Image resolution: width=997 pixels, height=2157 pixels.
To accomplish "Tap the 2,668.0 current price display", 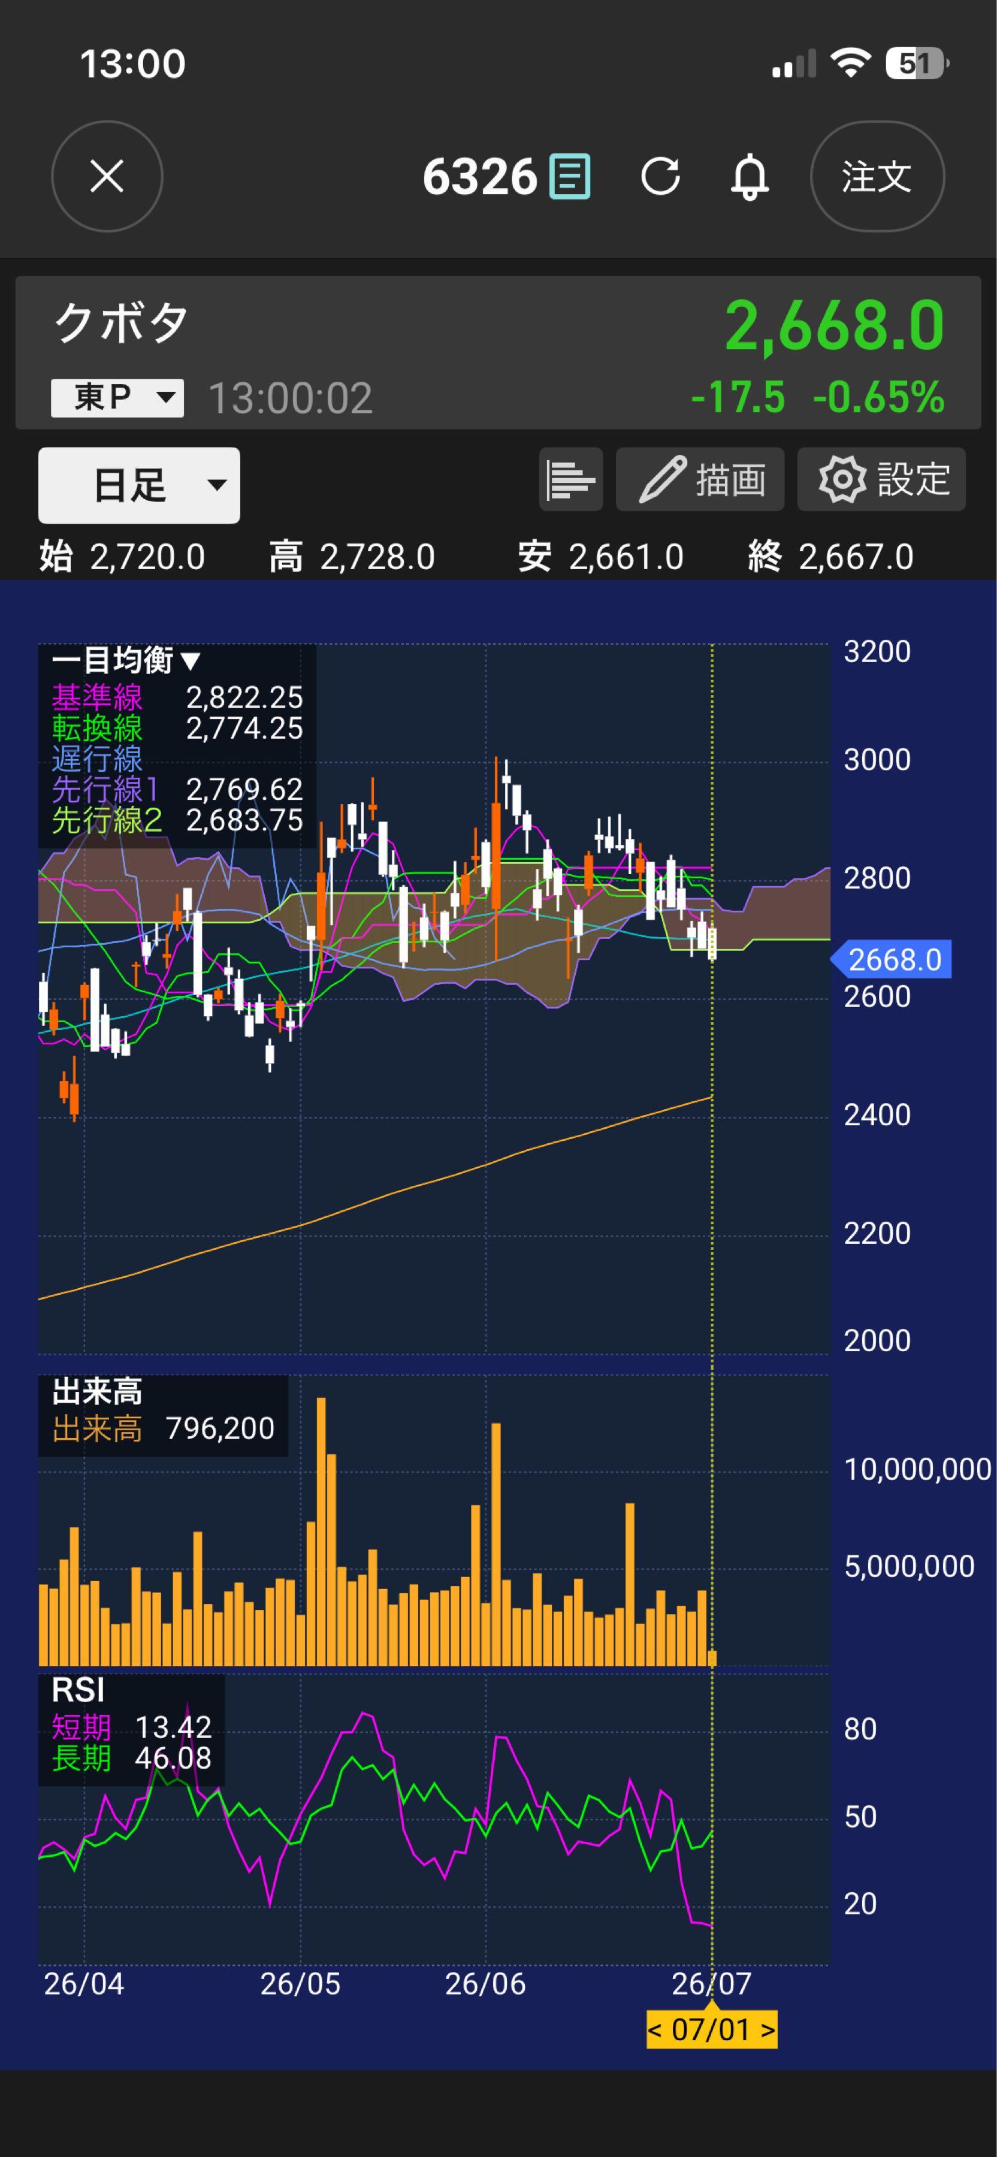I will coord(835,325).
